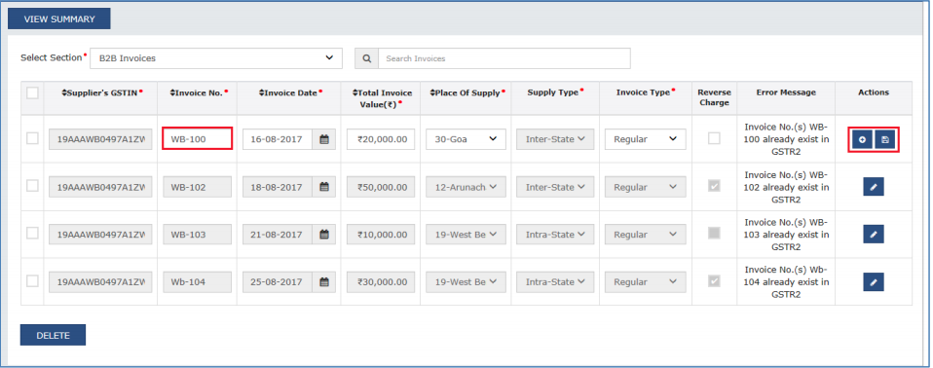Screen dimensions: 933x368
Task: Click error message 'WB-100 already exist in GSTR2'
Action: [x=786, y=140]
